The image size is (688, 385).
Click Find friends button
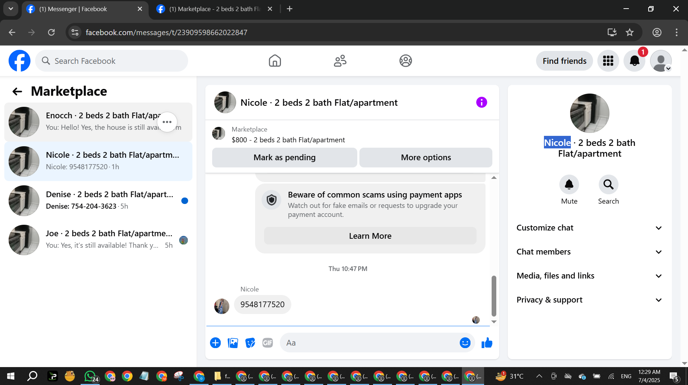tap(564, 61)
